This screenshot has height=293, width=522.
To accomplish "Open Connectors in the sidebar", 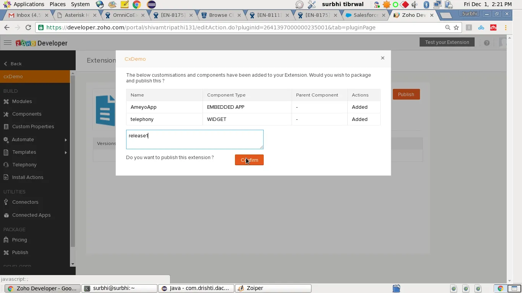I will coord(25,202).
